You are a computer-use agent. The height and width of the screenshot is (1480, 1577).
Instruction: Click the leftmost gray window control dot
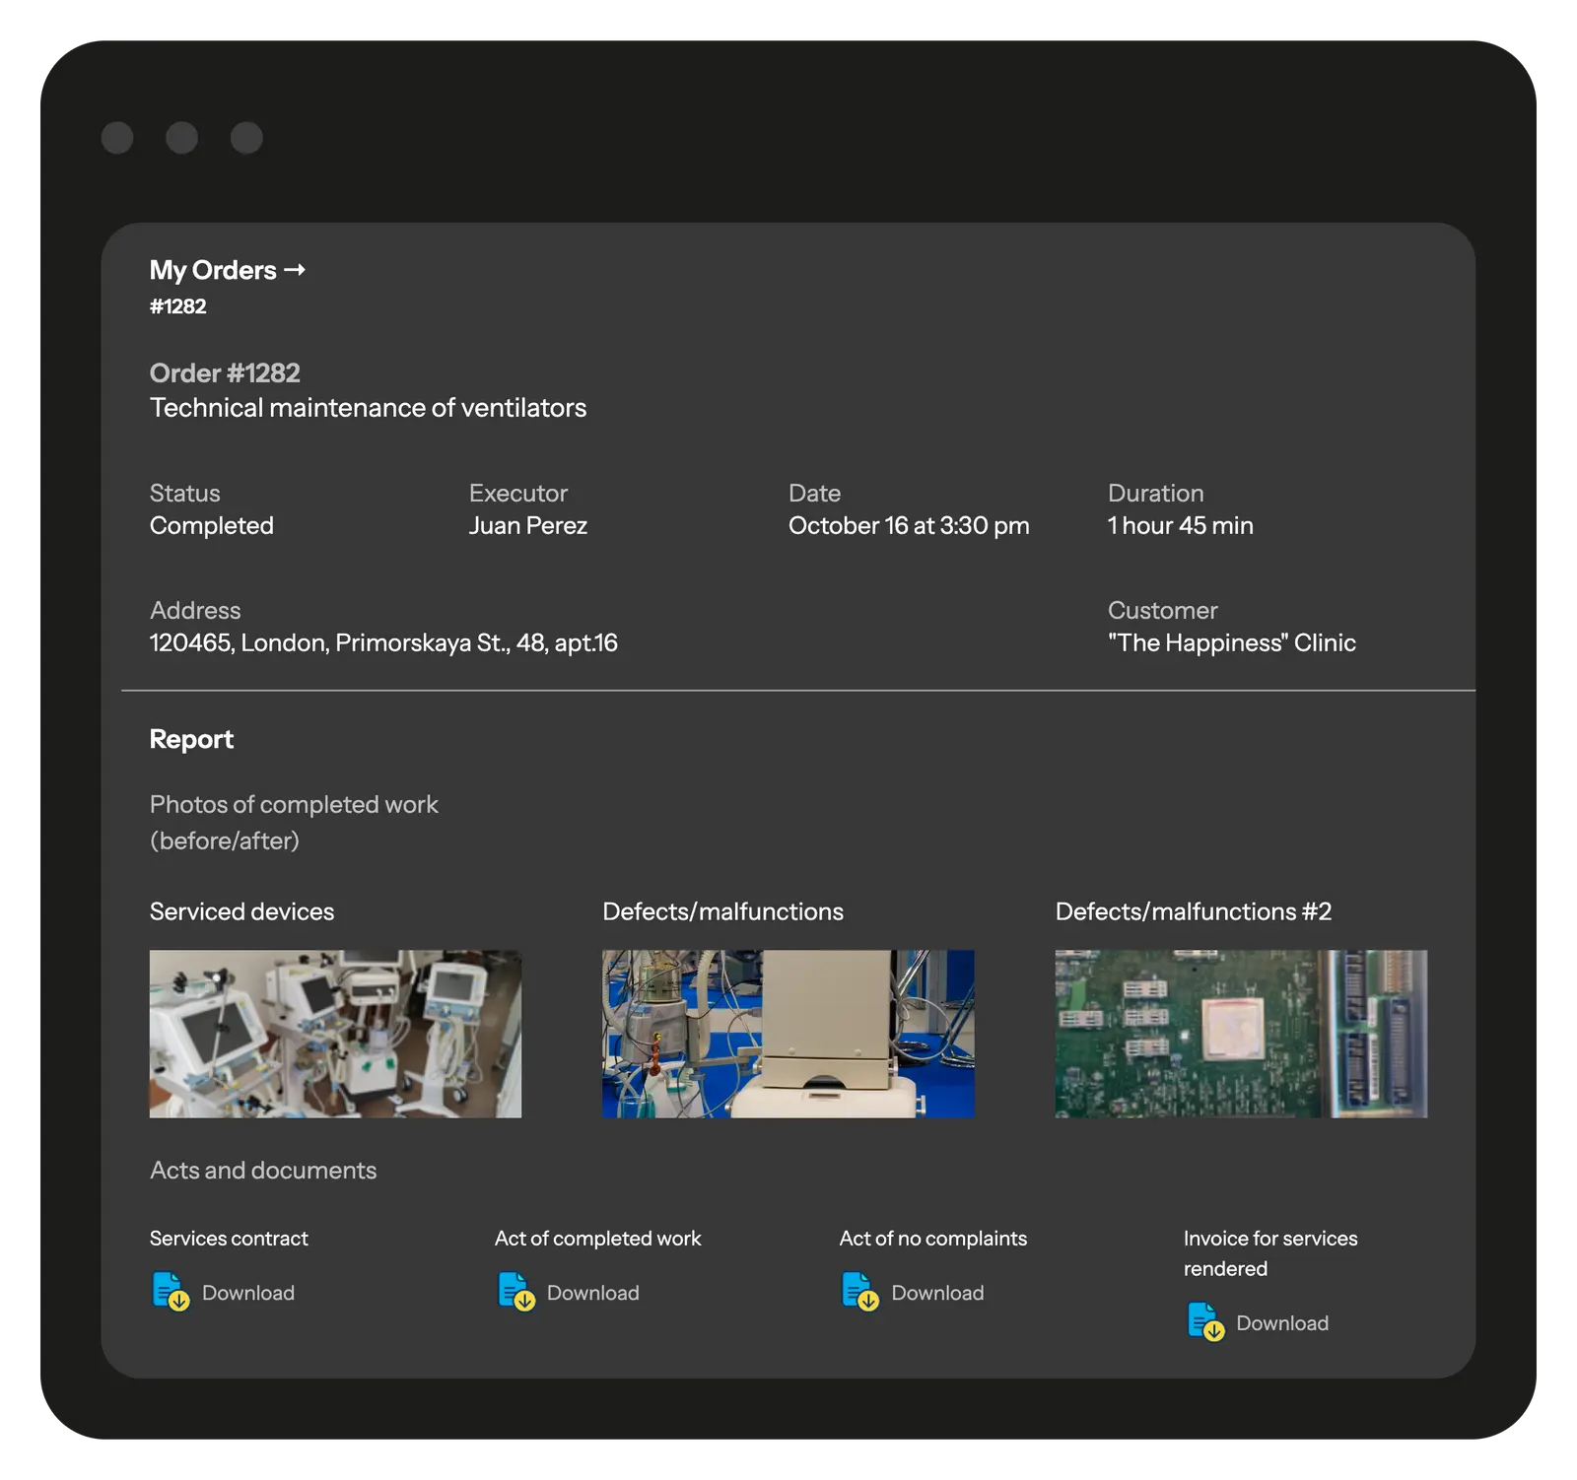(x=117, y=138)
